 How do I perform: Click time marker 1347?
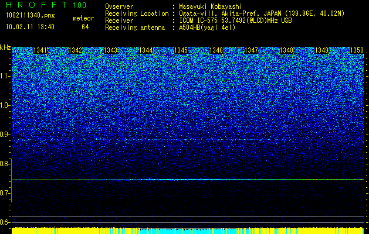pos(251,50)
